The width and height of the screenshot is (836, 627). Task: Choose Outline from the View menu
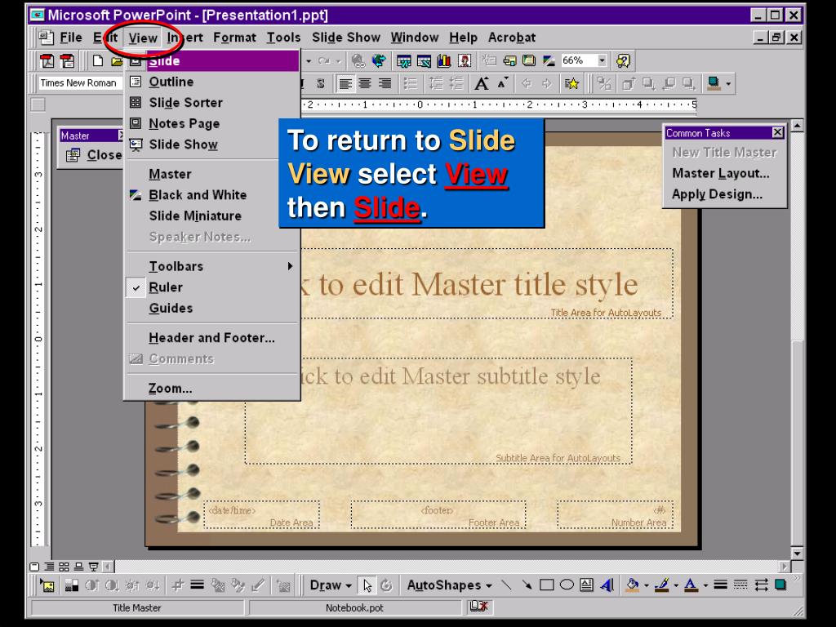[211, 82]
